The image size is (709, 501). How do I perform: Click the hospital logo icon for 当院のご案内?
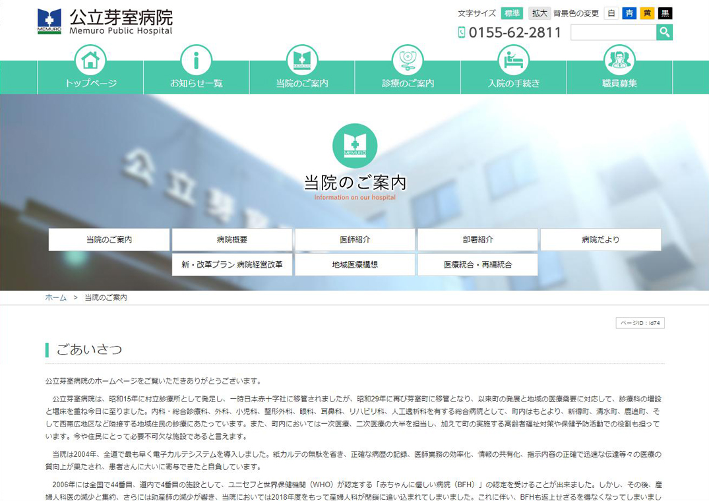point(302,61)
